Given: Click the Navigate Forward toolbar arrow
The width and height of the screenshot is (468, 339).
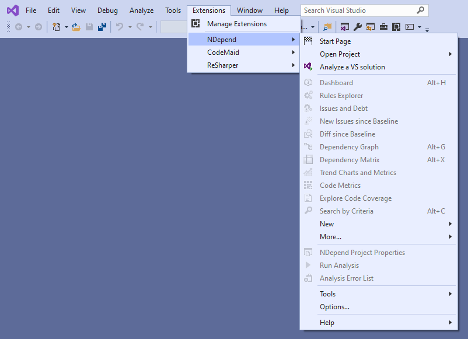Looking at the screenshot, I should pyautogui.click(x=39, y=27).
